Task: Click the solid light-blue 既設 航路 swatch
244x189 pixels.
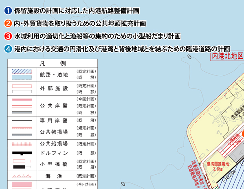Action: click(22, 77)
